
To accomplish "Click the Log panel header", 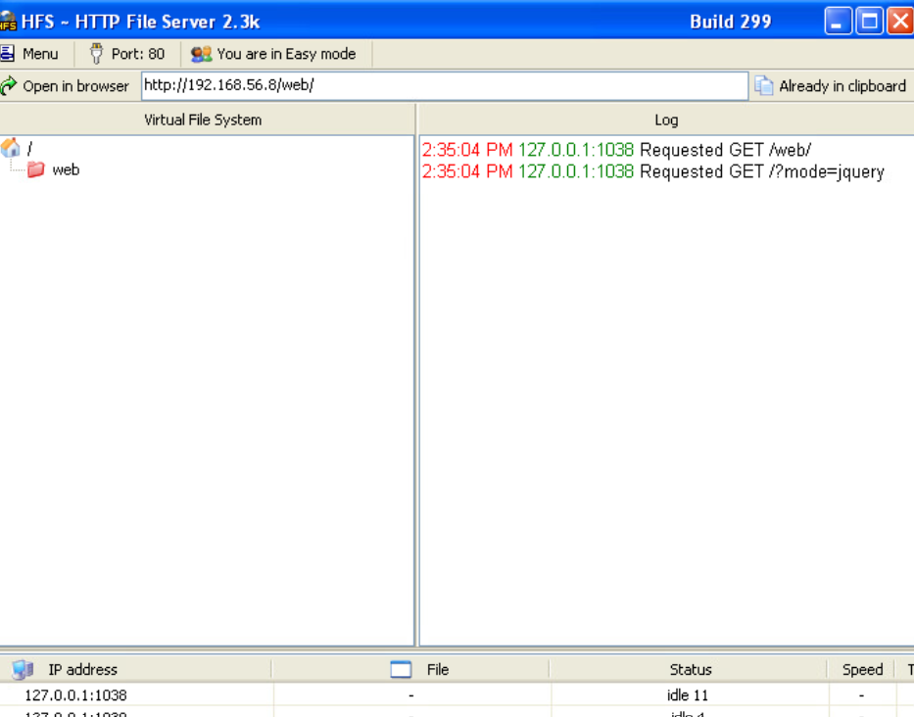I will pos(666,119).
